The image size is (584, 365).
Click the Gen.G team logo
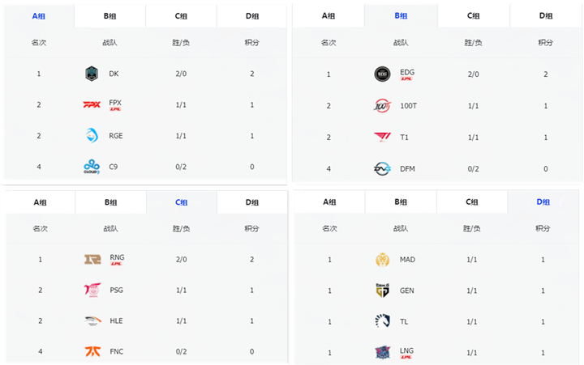383,291
